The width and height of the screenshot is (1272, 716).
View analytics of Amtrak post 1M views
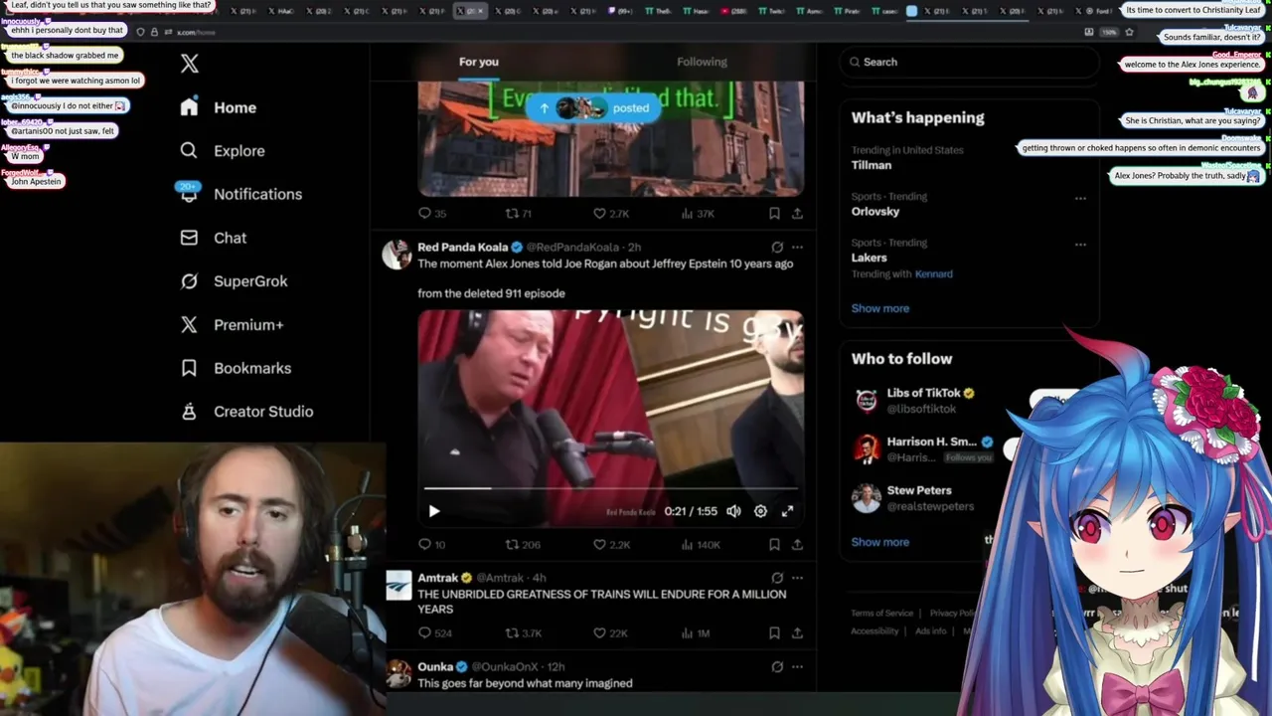pyautogui.click(x=696, y=632)
